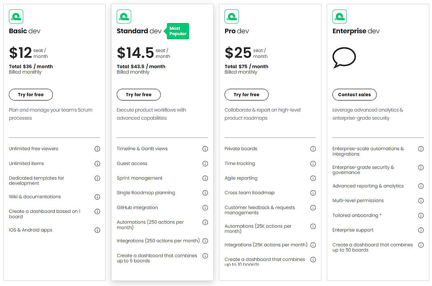The image size is (432, 286).
Task: Show details for Private boards
Action: pos(313,148)
